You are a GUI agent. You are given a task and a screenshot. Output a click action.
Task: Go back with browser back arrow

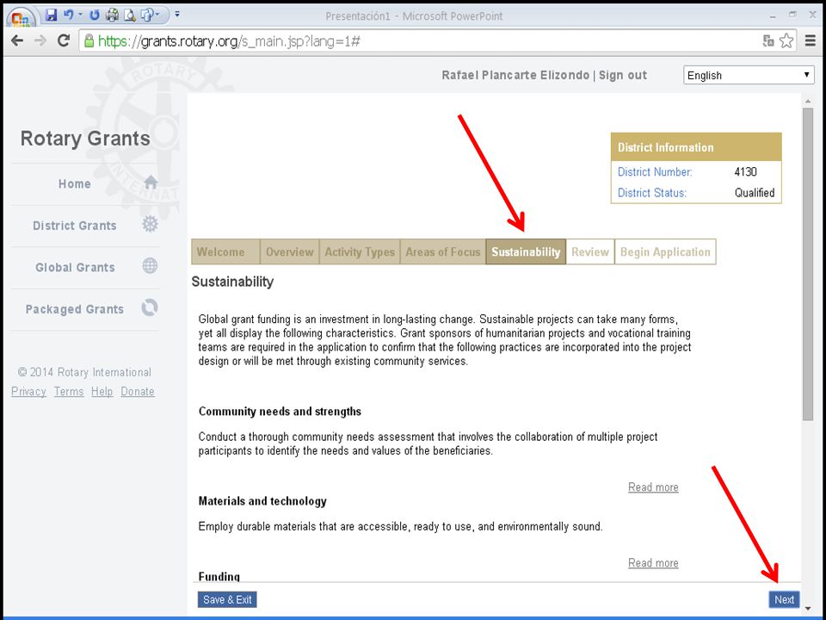(x=17, y=40)
